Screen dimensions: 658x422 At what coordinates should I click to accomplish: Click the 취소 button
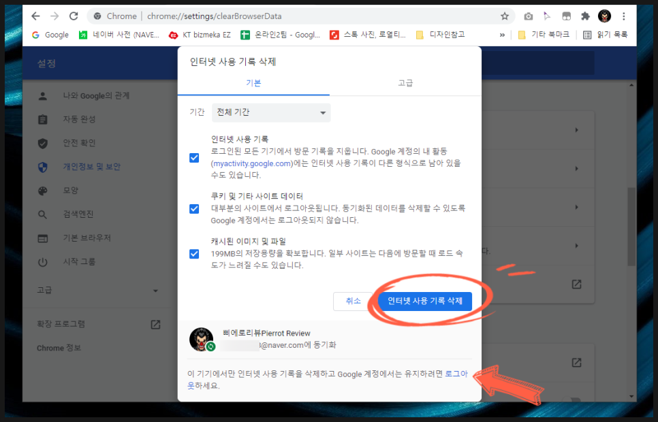353,302
